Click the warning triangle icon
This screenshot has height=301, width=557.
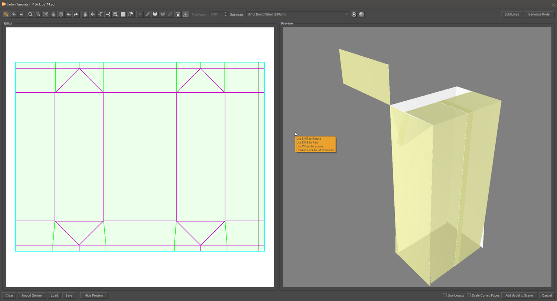185,14
